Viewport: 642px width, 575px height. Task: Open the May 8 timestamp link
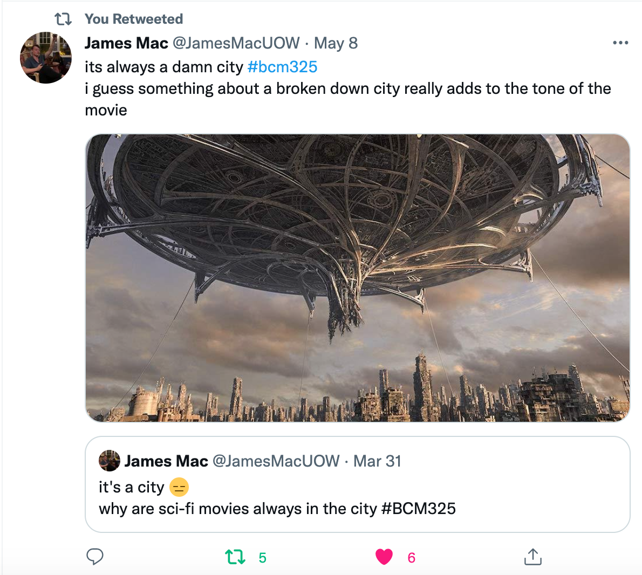coord(336,43)
